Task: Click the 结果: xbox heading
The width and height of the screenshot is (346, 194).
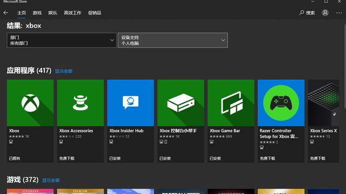Action: pyautogui.click(x=24, y=26)
